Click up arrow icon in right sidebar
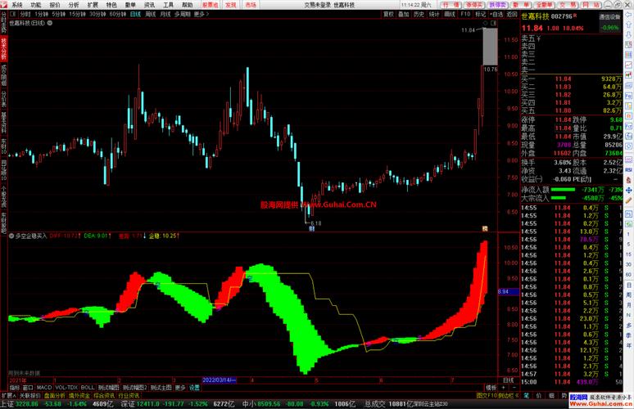 [x=629, y=25]
